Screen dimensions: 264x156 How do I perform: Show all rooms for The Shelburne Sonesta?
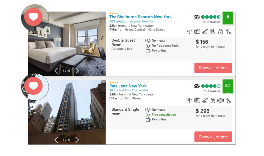[213, 68]
